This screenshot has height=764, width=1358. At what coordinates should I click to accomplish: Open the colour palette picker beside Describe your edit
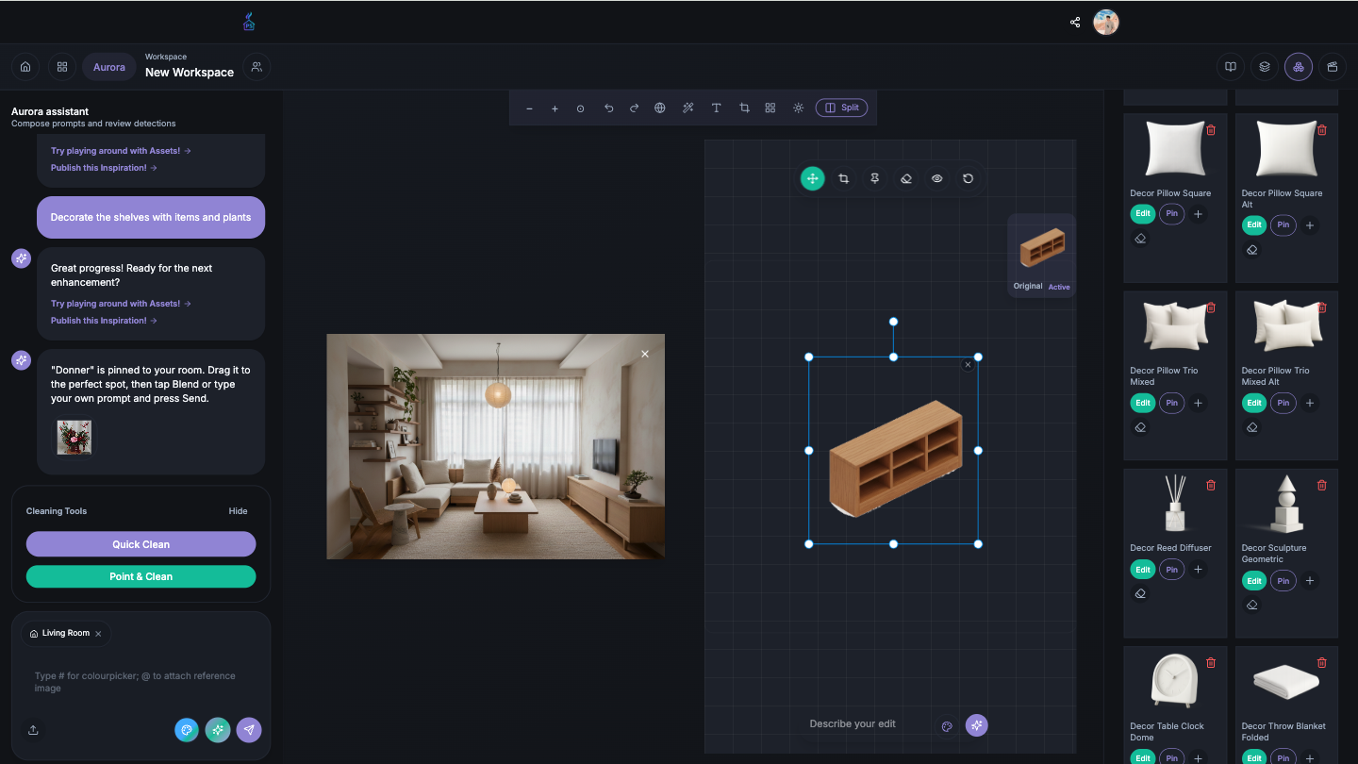pos(947,725)
